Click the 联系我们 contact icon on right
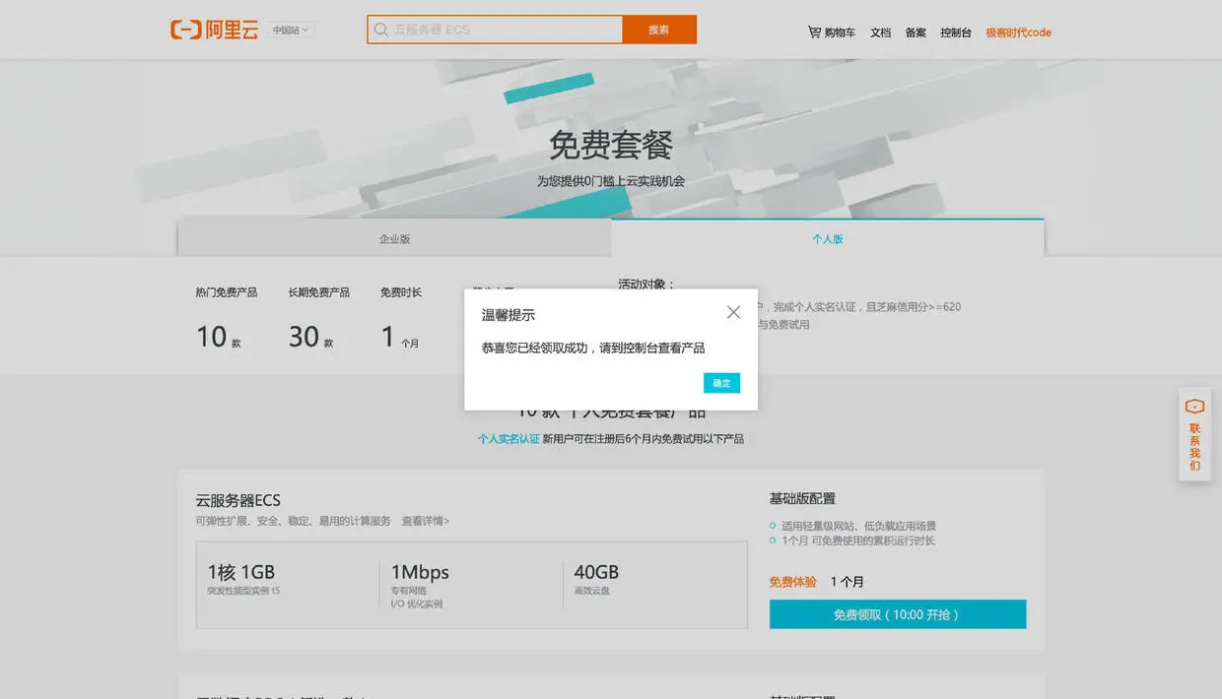1222x699 pixels. (1195, 434)
